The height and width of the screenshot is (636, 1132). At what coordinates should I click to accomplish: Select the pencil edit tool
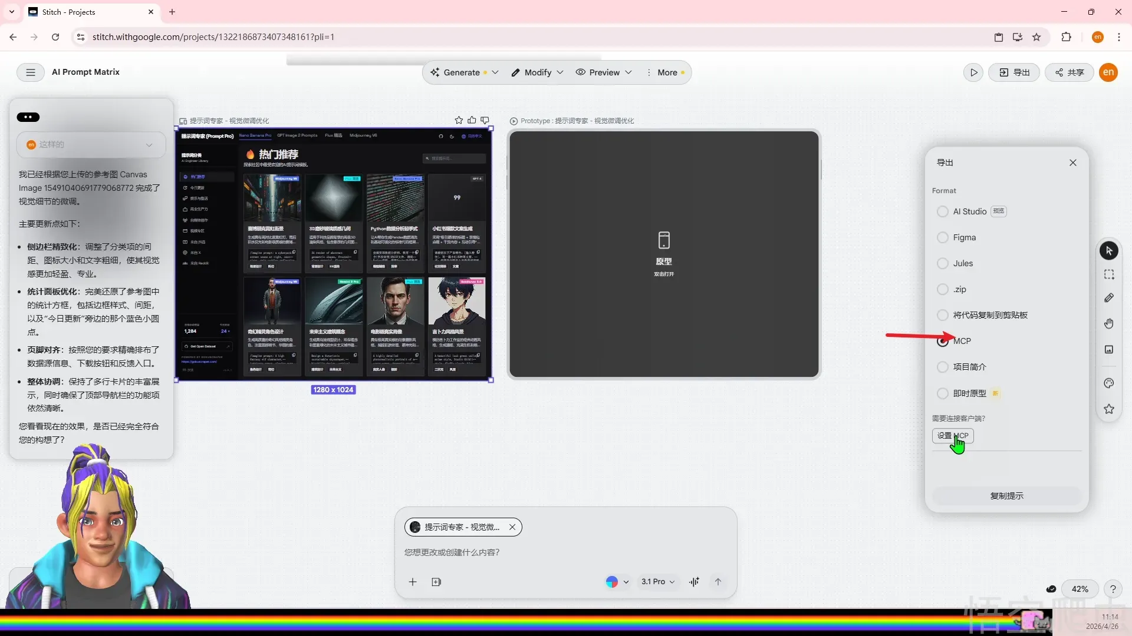(1108, 298)
